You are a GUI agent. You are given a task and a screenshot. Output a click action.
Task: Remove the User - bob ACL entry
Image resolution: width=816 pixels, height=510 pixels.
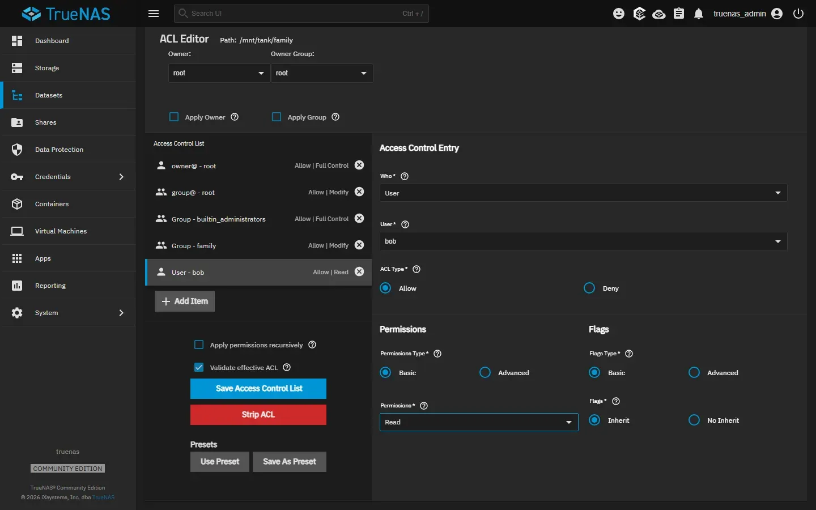(359, 271)
